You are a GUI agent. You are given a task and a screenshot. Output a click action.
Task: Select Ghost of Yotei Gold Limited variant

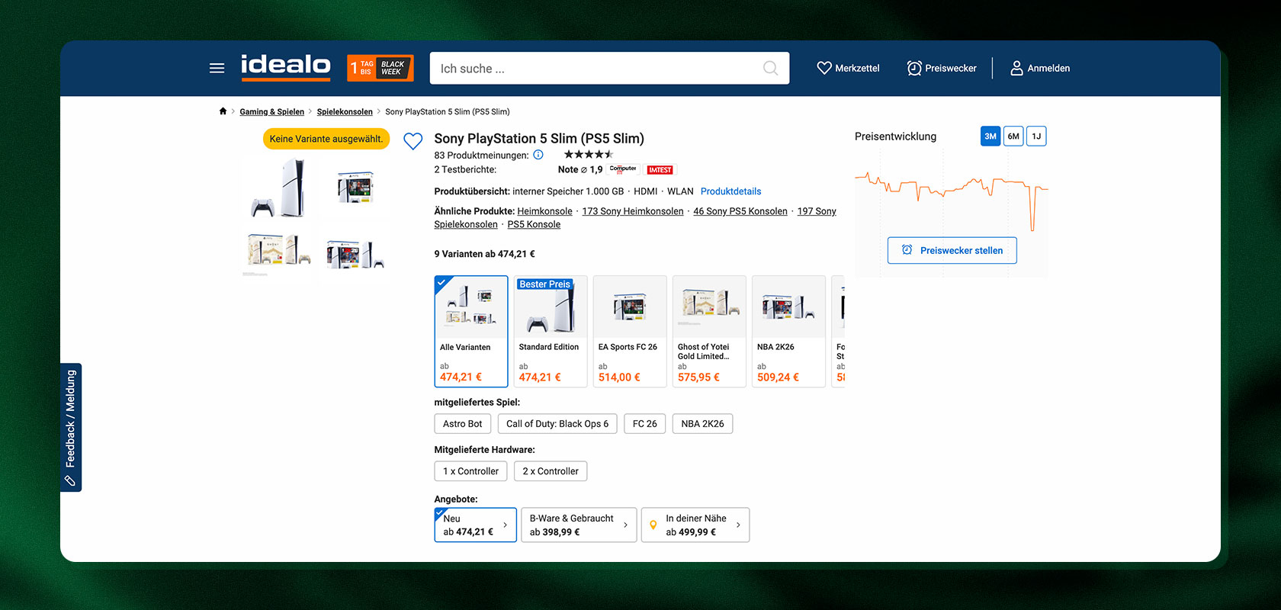(709, 331)
